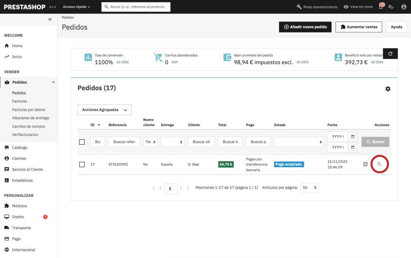This screenshot has height=258, width=411.
Task: Open Carritos de compra submenu item
Action: pos(28,126)
